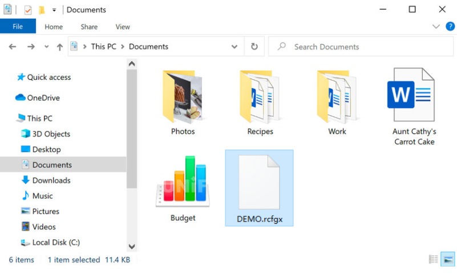
Task: Switch to Details view in status bar
Action: point(434,259)
